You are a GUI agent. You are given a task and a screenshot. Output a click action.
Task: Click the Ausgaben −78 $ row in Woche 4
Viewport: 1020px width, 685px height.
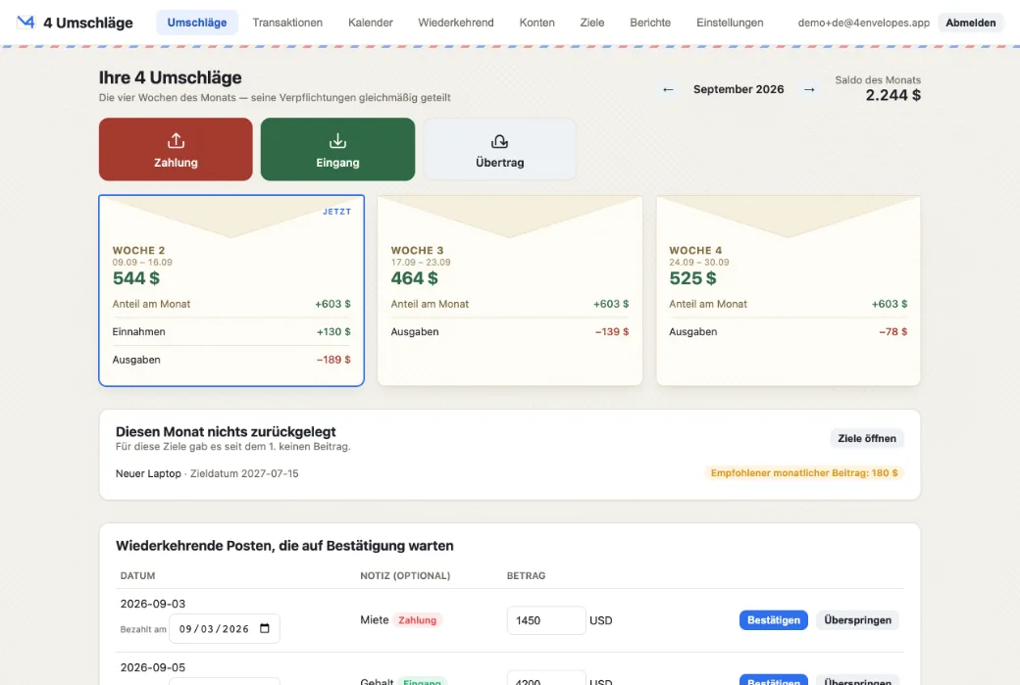[789, 331]
